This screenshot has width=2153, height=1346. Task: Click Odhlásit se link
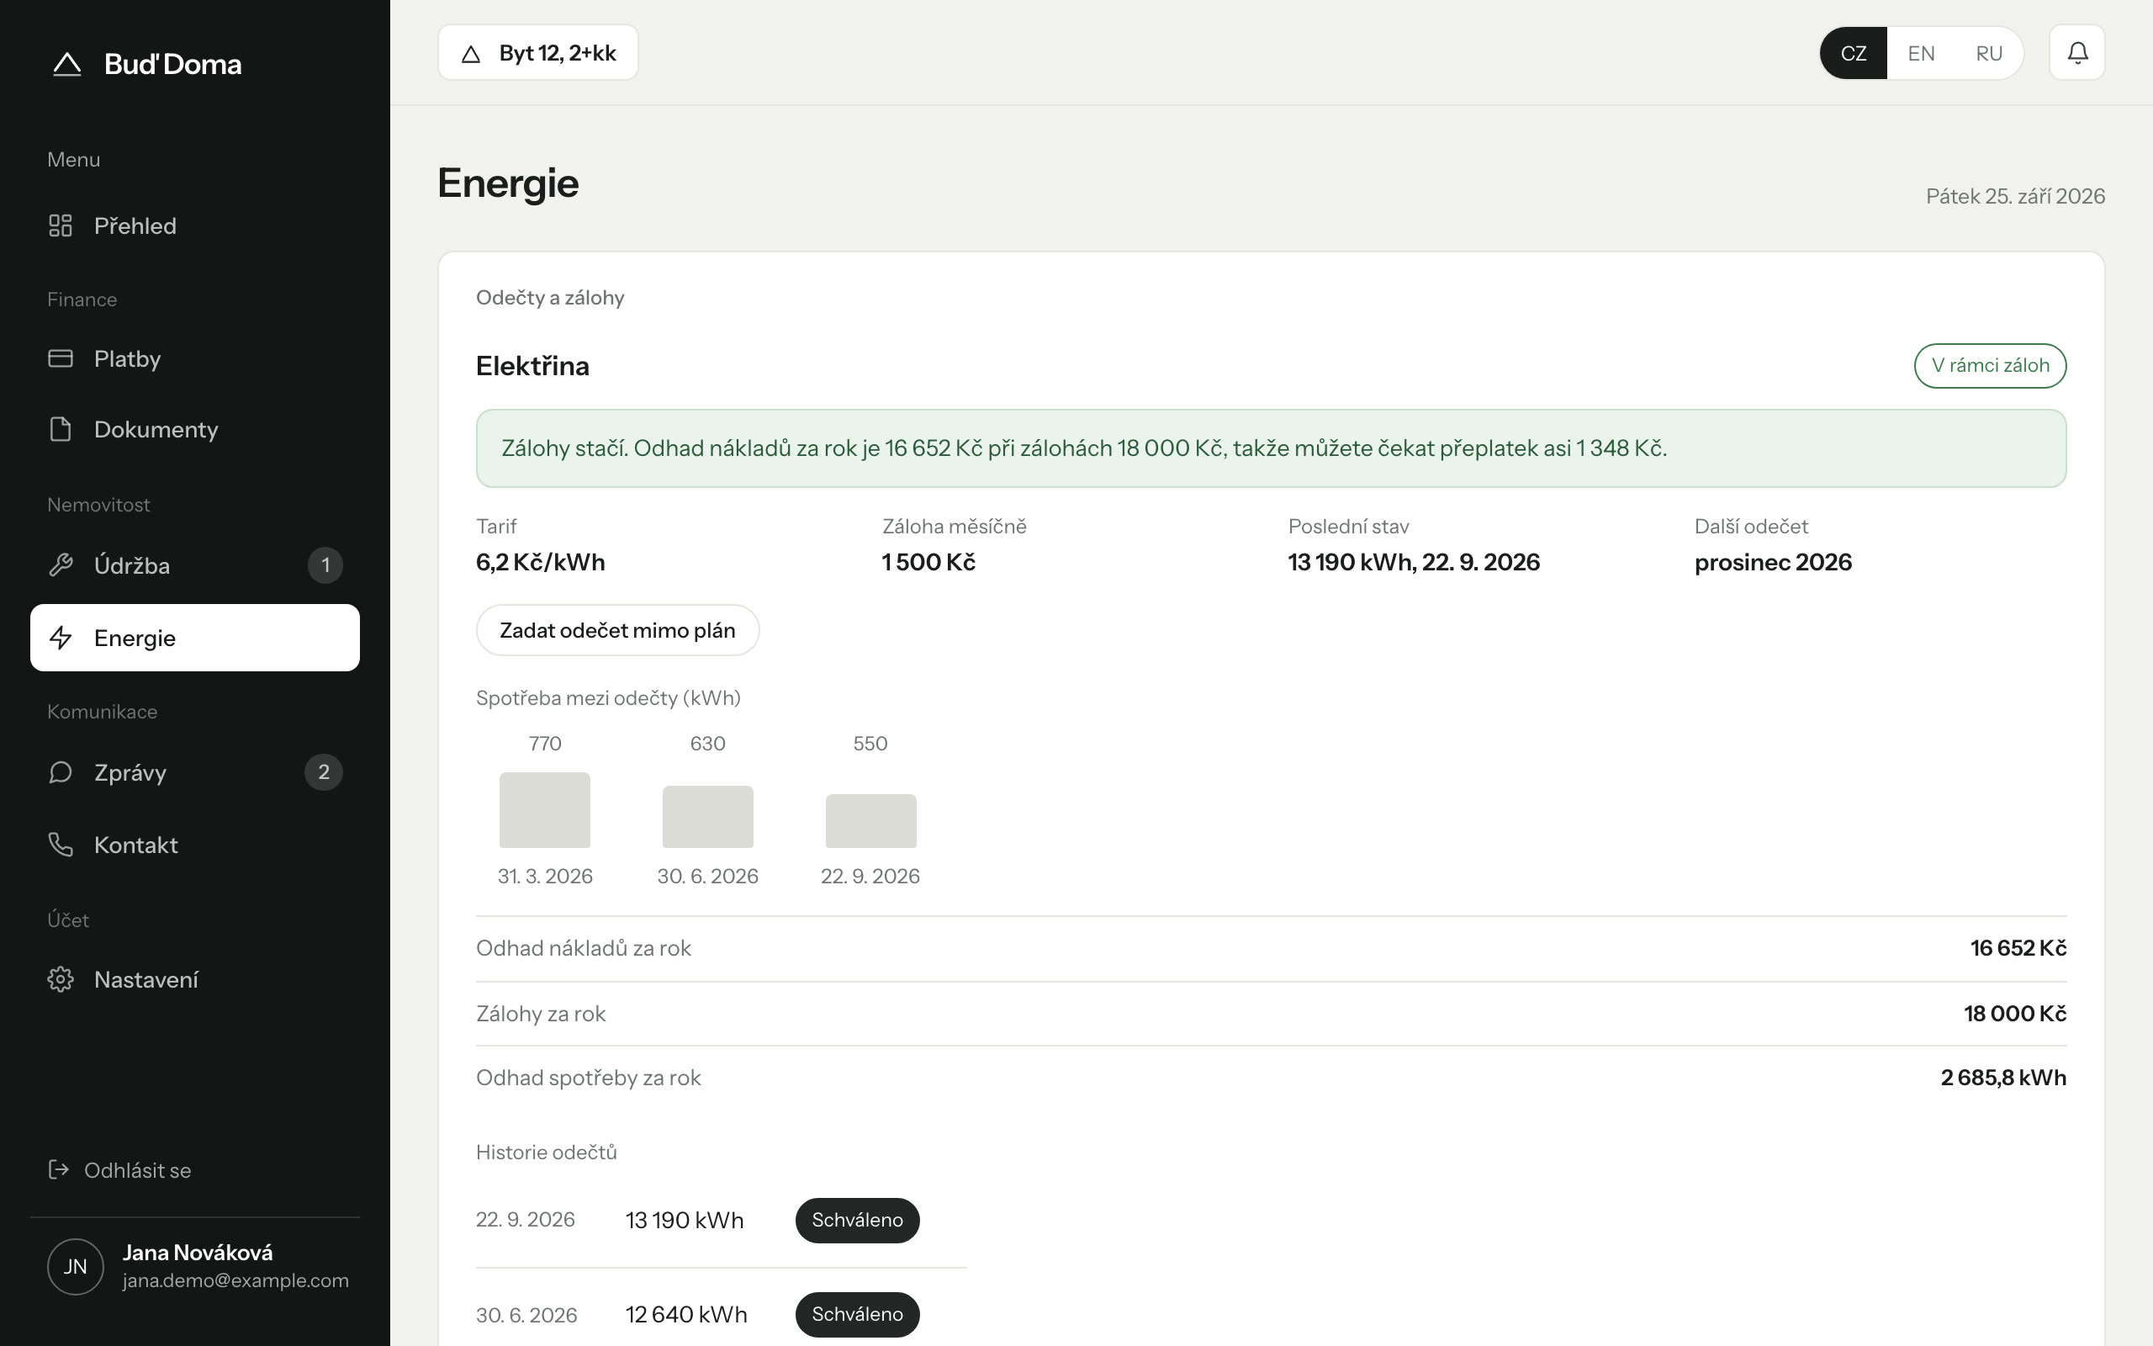coord(120,1169)
